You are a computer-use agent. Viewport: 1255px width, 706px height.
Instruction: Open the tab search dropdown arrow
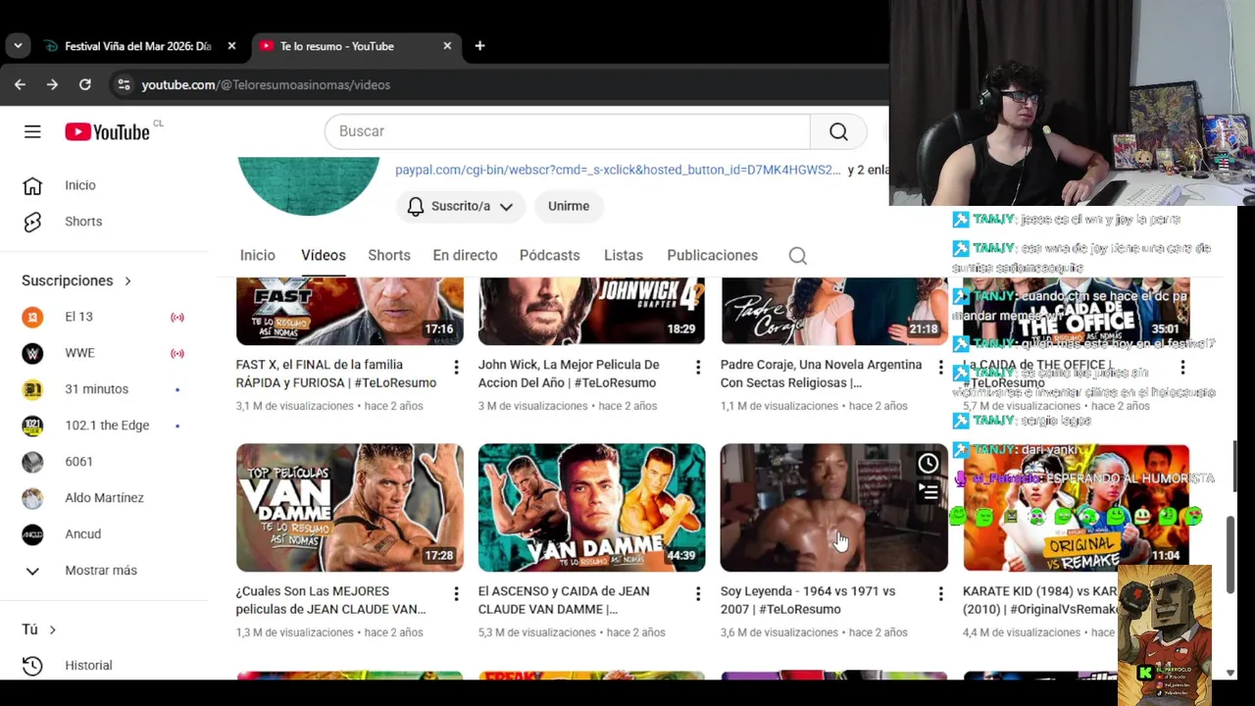pos(18,46)
